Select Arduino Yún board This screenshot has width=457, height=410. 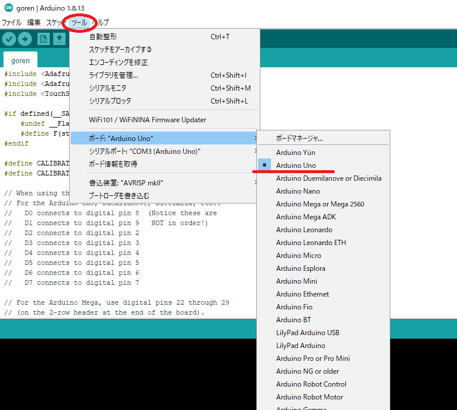tap(324, 153)
